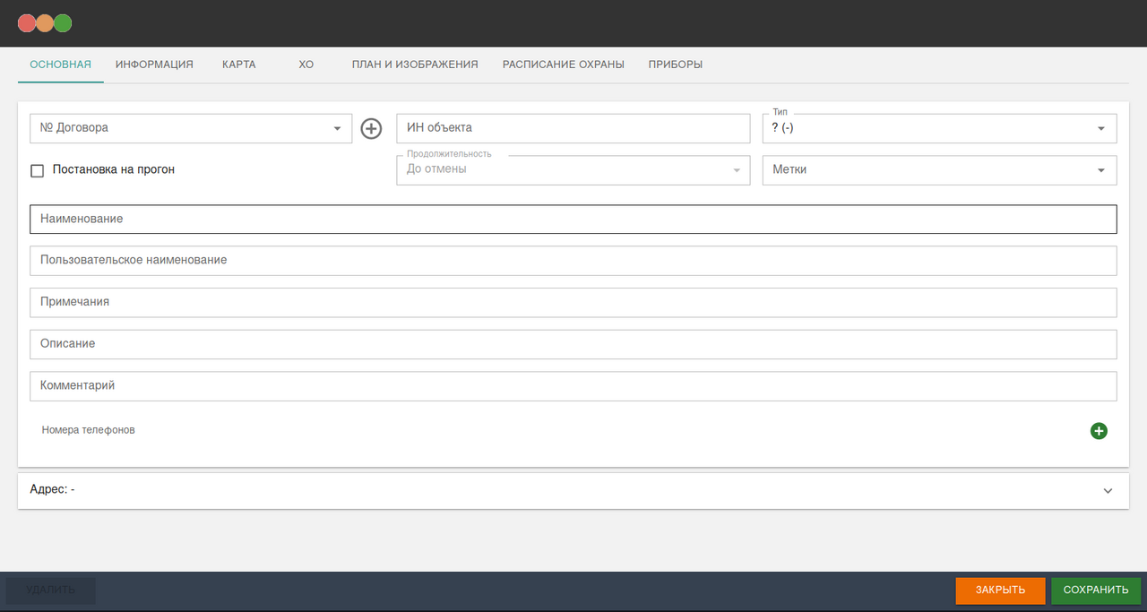The height and width of the screenshot is (612, 1147).
Task: Enable the Постановка на прогон checkbox
Action: (x=38, y=170)
